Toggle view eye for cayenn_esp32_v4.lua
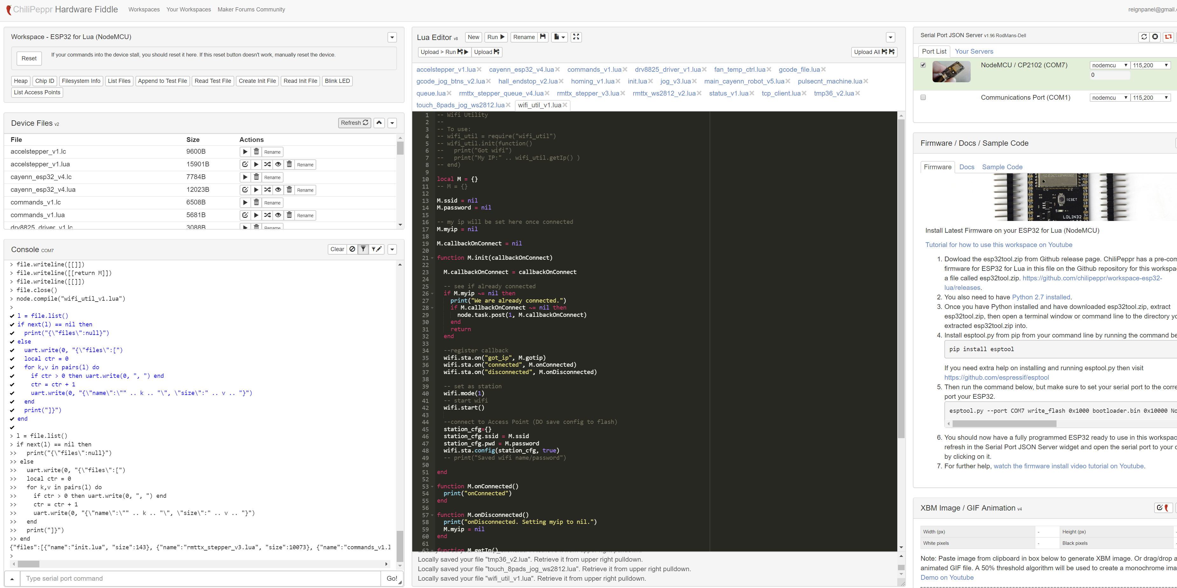Screen dimensions: 1177x588 278,190
